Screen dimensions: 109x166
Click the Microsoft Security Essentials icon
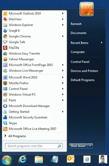(5, 117)
